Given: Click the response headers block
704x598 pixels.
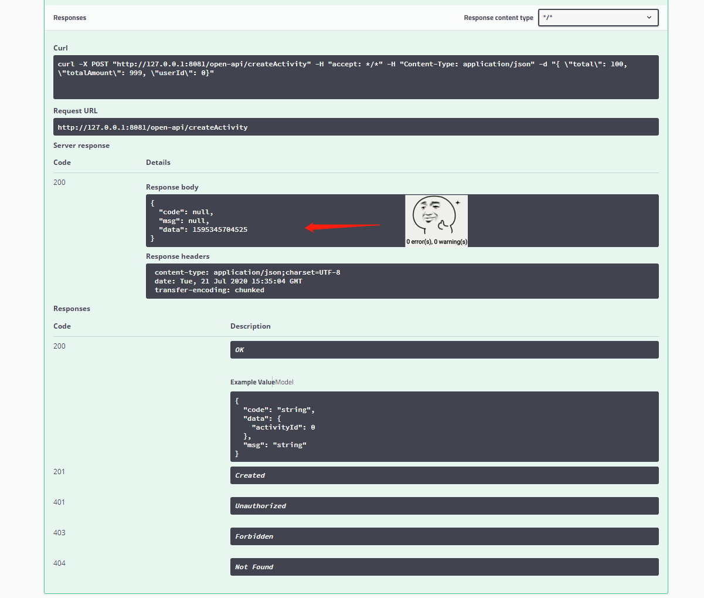Looking at the screenshot, I should pos(402,281).
